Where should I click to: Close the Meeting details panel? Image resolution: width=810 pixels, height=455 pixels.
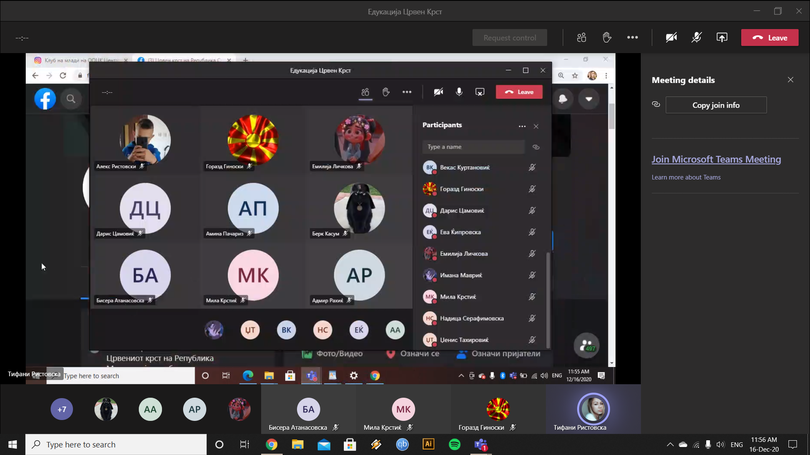click(790, 80)
